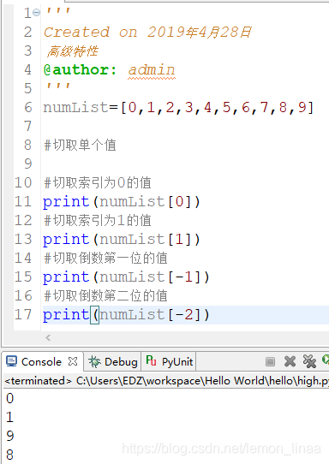Click the code print(numList[1])
Screen dimensions: 329x464
click(122, 240)
